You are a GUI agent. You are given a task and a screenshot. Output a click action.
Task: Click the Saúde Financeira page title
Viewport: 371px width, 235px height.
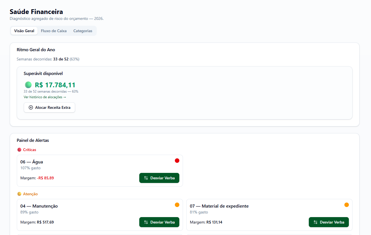[36, 12]
